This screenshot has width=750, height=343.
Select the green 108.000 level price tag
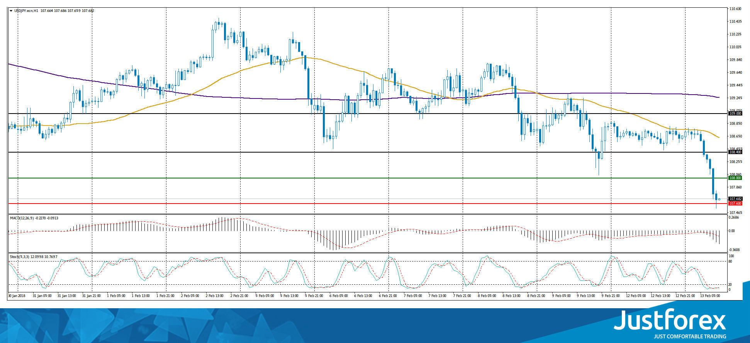pos(735,178)
